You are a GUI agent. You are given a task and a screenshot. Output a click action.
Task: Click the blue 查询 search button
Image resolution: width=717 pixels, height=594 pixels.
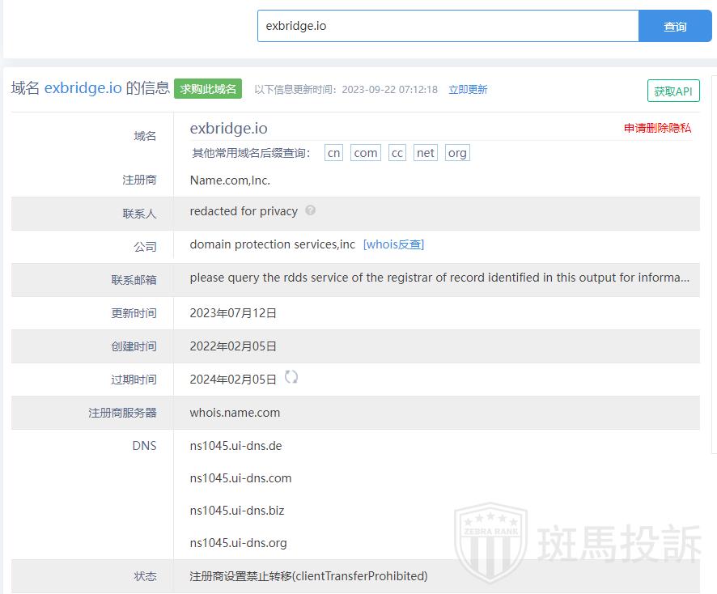coord(675,26)
